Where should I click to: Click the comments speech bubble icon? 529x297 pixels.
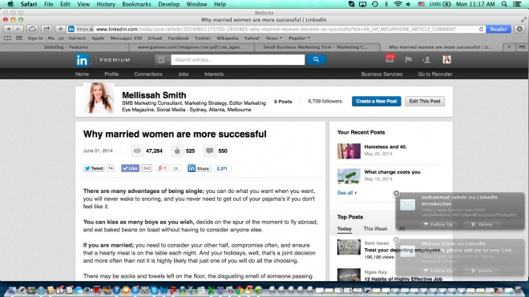pyautogui.click(x=209, y=151)
